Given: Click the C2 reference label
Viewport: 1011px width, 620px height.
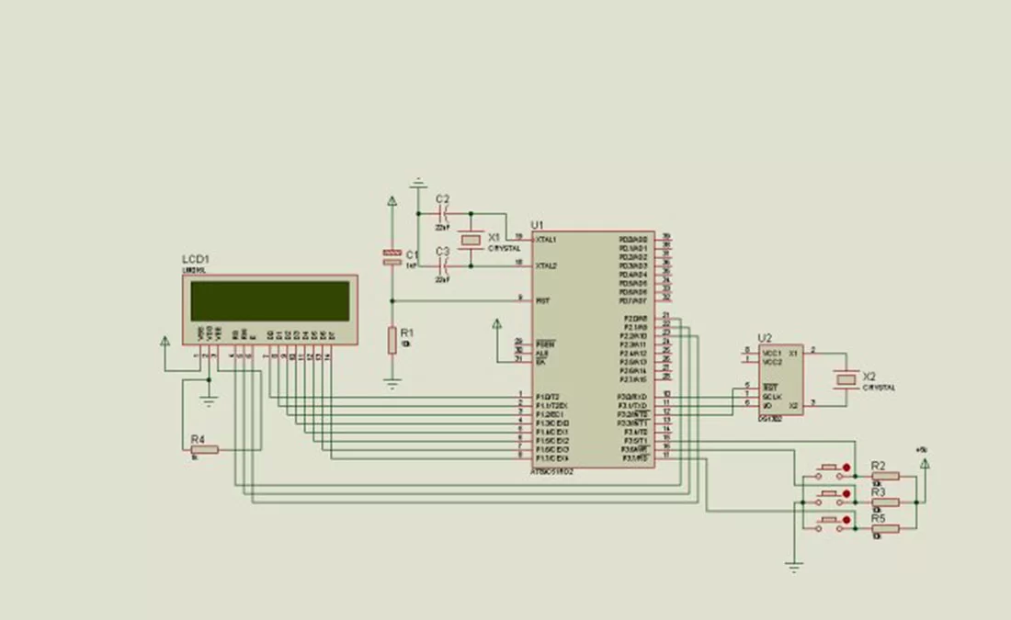Looking at the screenshot, I should tap(442, 199).
